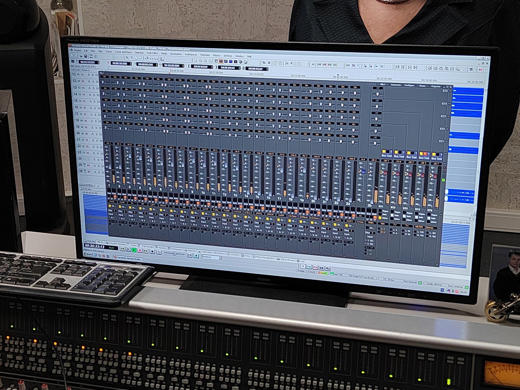This screenshot has width=520, height=390.
Task: Toggle the M mute button on track 12
Action: (97, 81)
